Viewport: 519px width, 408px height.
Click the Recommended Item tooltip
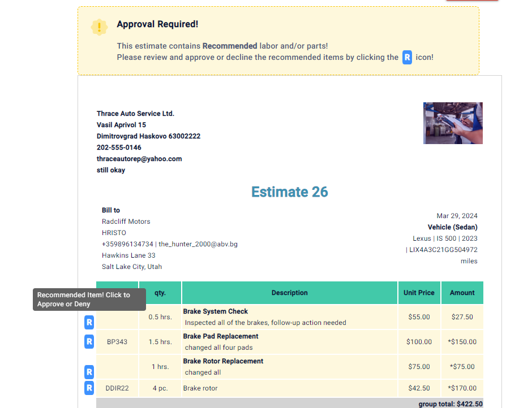89,300
